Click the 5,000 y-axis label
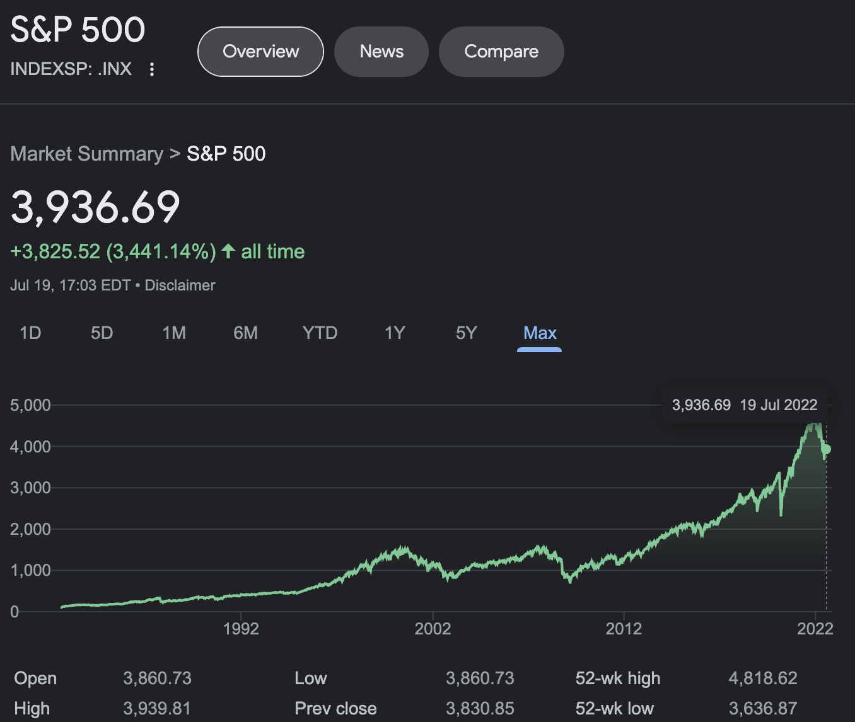 coord(30,405)
